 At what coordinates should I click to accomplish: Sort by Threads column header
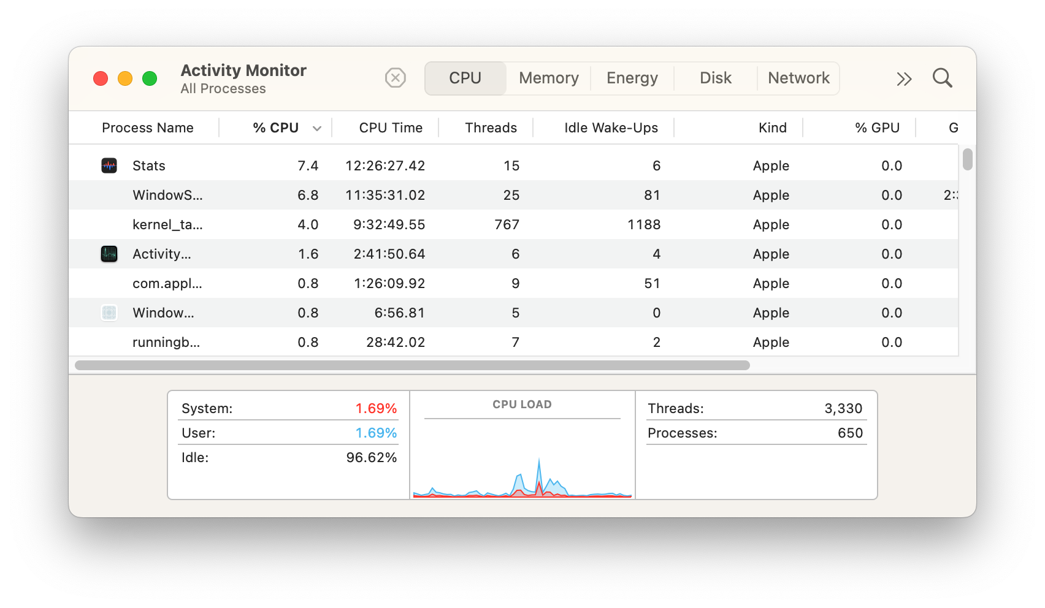[491, 127]
